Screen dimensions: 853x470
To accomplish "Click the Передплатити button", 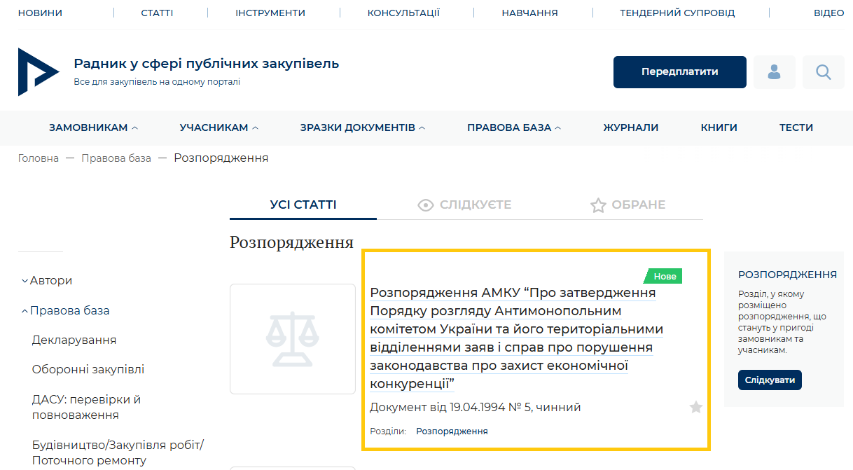I will pos(680,72).
